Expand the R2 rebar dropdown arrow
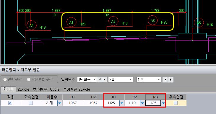Viewport: 216px width, 114px height. [142, 103]
